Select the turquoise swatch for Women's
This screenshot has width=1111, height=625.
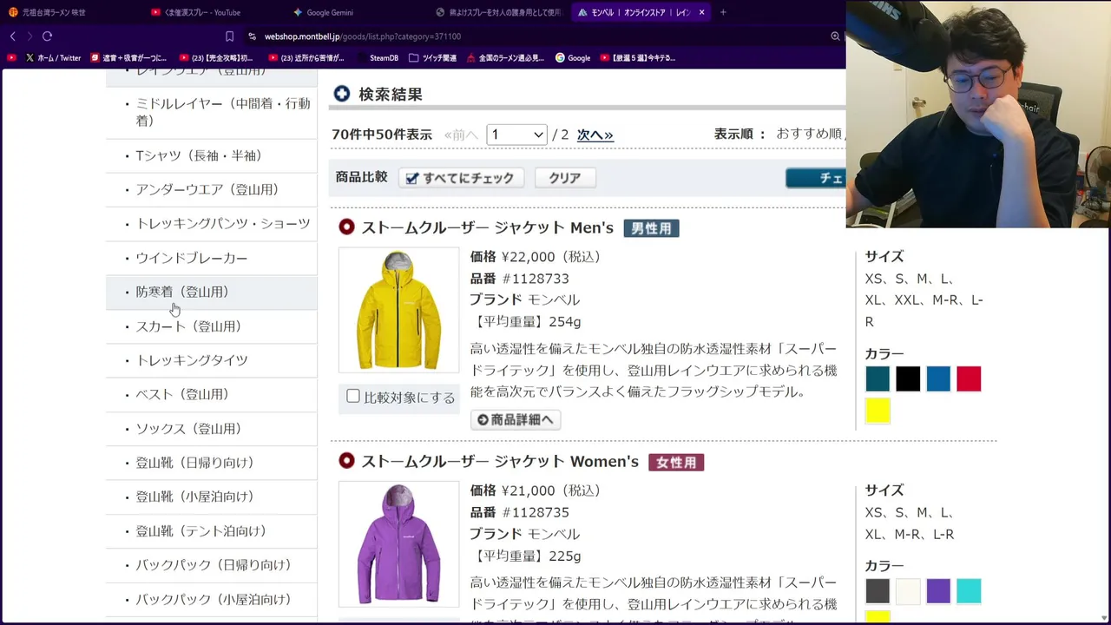pos(969,591)
